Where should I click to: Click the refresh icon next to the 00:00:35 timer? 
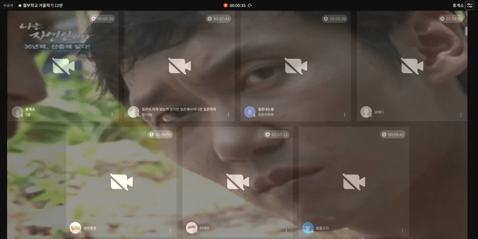tap(250, 5)
